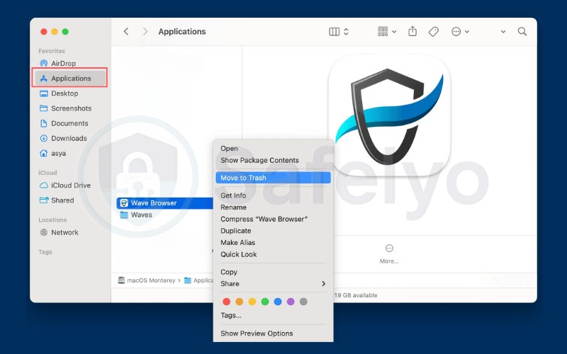Click the Share toolbar icon
This screenshot has width=567, height=354.
[412, 31]
